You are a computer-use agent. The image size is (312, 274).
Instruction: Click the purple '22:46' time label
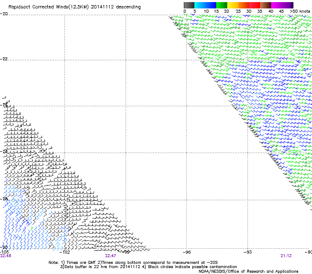coord(5,256)
